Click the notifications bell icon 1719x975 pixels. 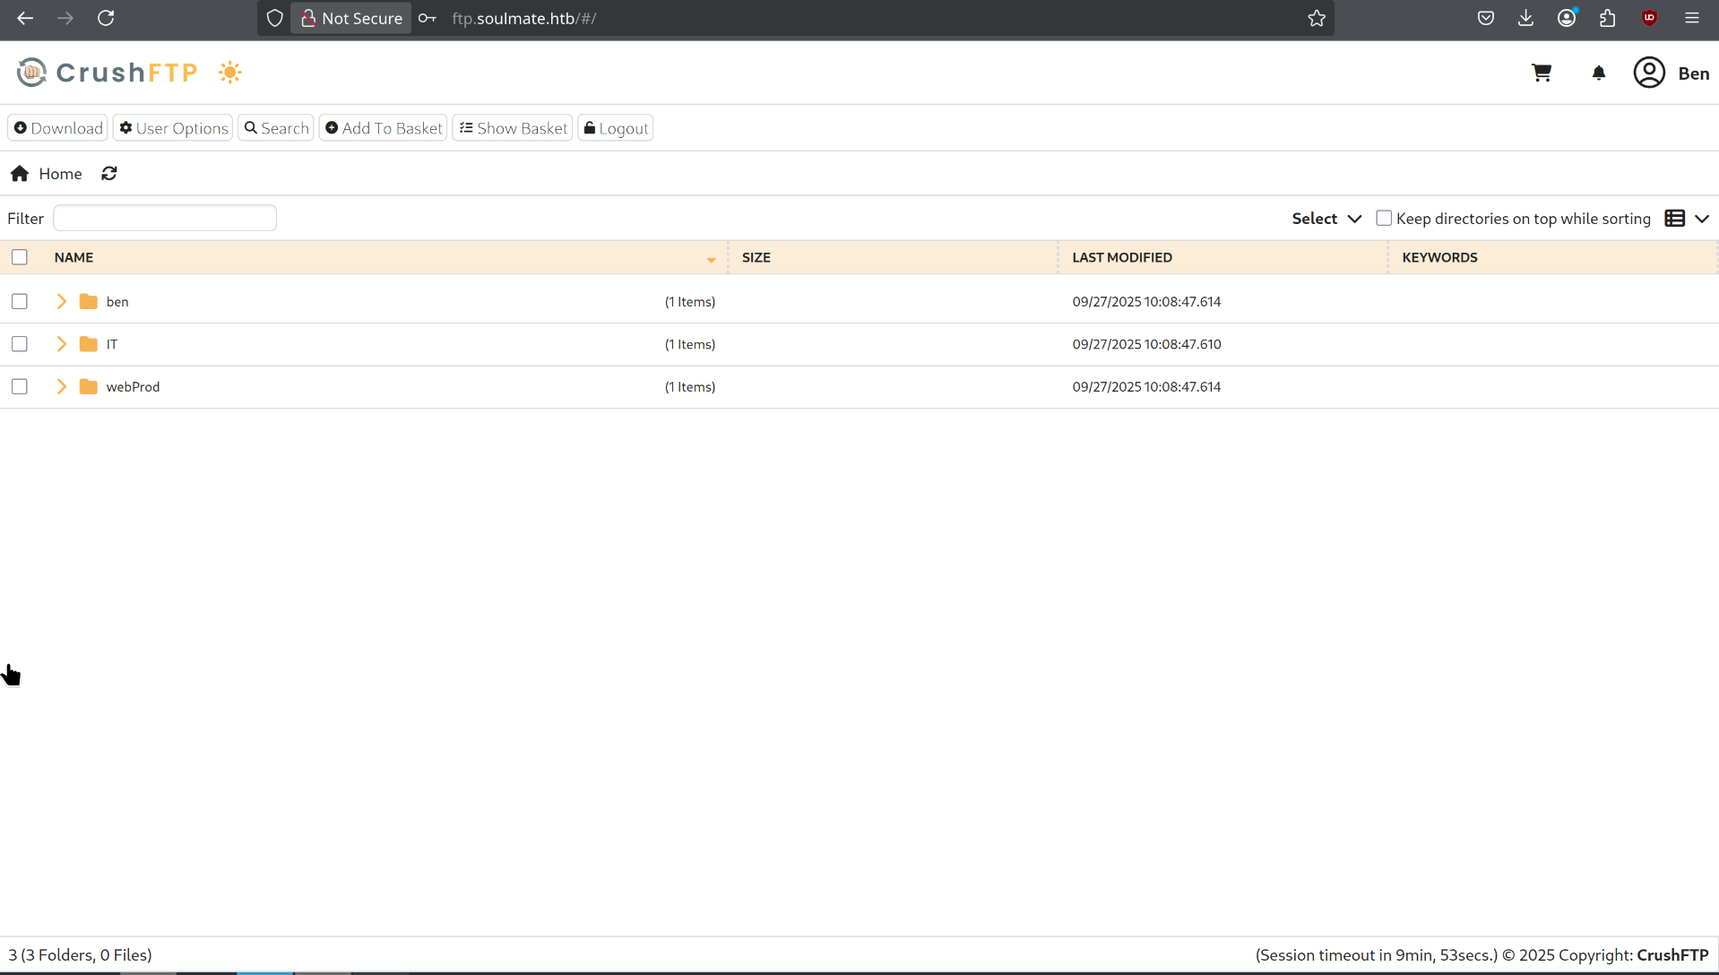1598,73
